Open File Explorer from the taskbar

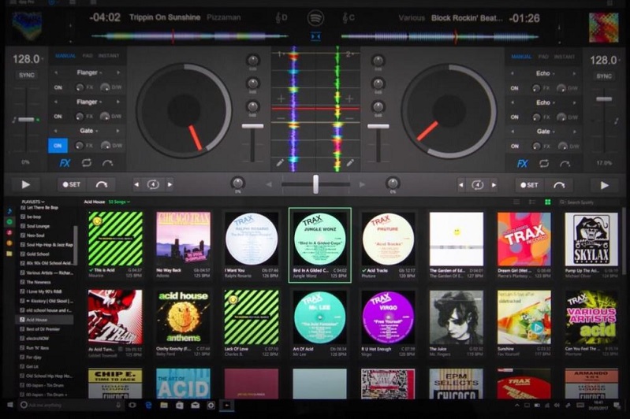click(x=164, y=406)
